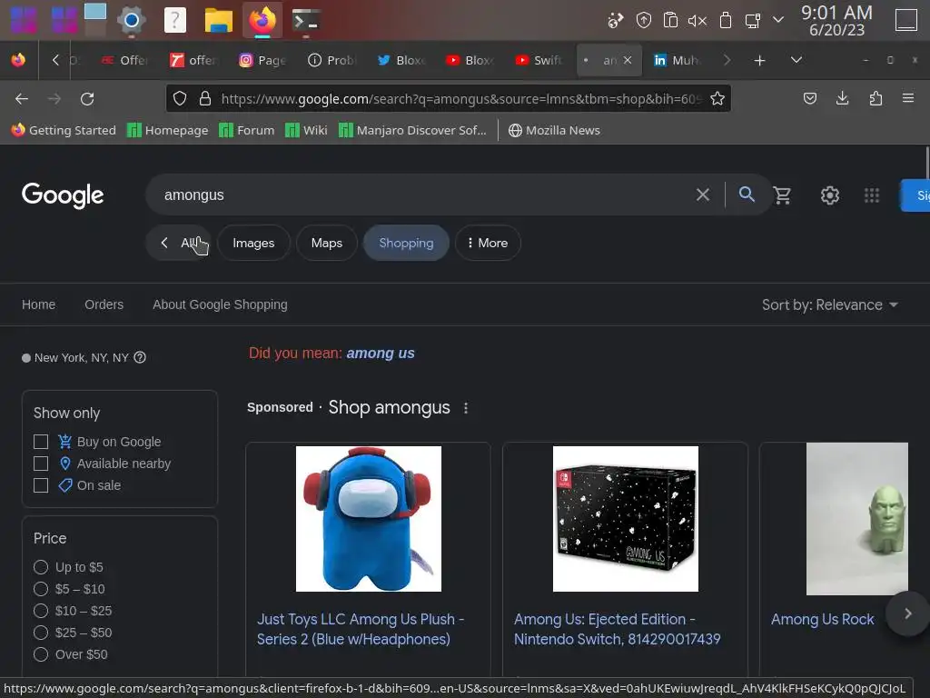Screen dimensions: 930x698
Task: Click the clock showing 9:01 AM
Action: tap(836, 20)
